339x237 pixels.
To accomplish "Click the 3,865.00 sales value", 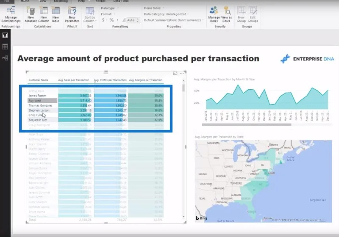I will pos(86,115).
